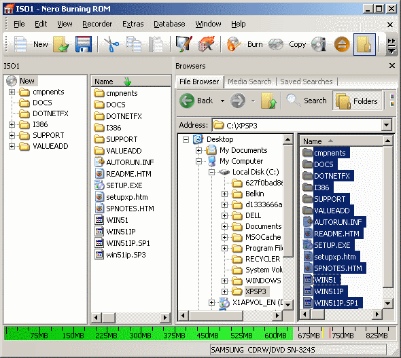This screenshot has height=358, width=401.
Task: Go up one folder level icon
Action: coord(268,101)
